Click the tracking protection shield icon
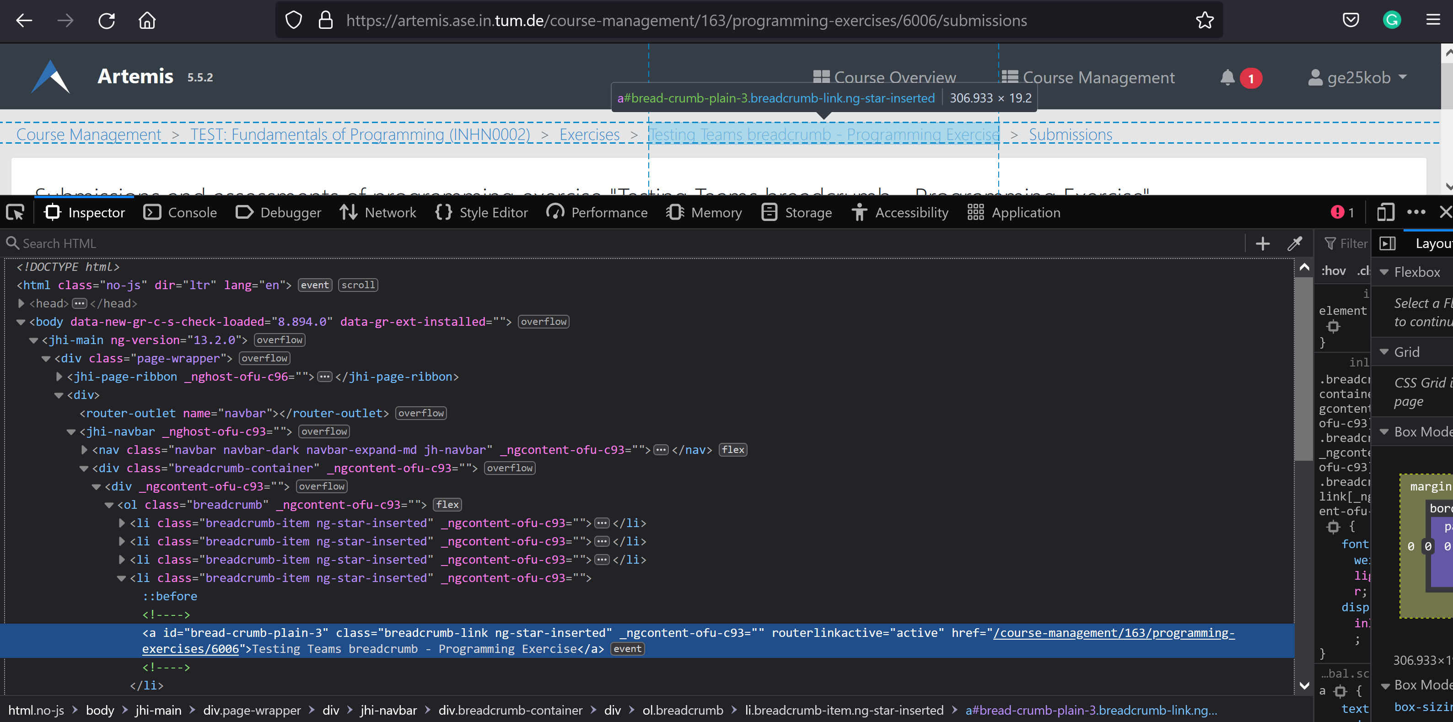 pyautogui.click(x=293, y=20)
